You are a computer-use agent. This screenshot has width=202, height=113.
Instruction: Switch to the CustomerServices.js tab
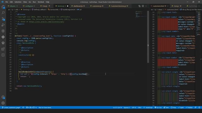point(119,6)
